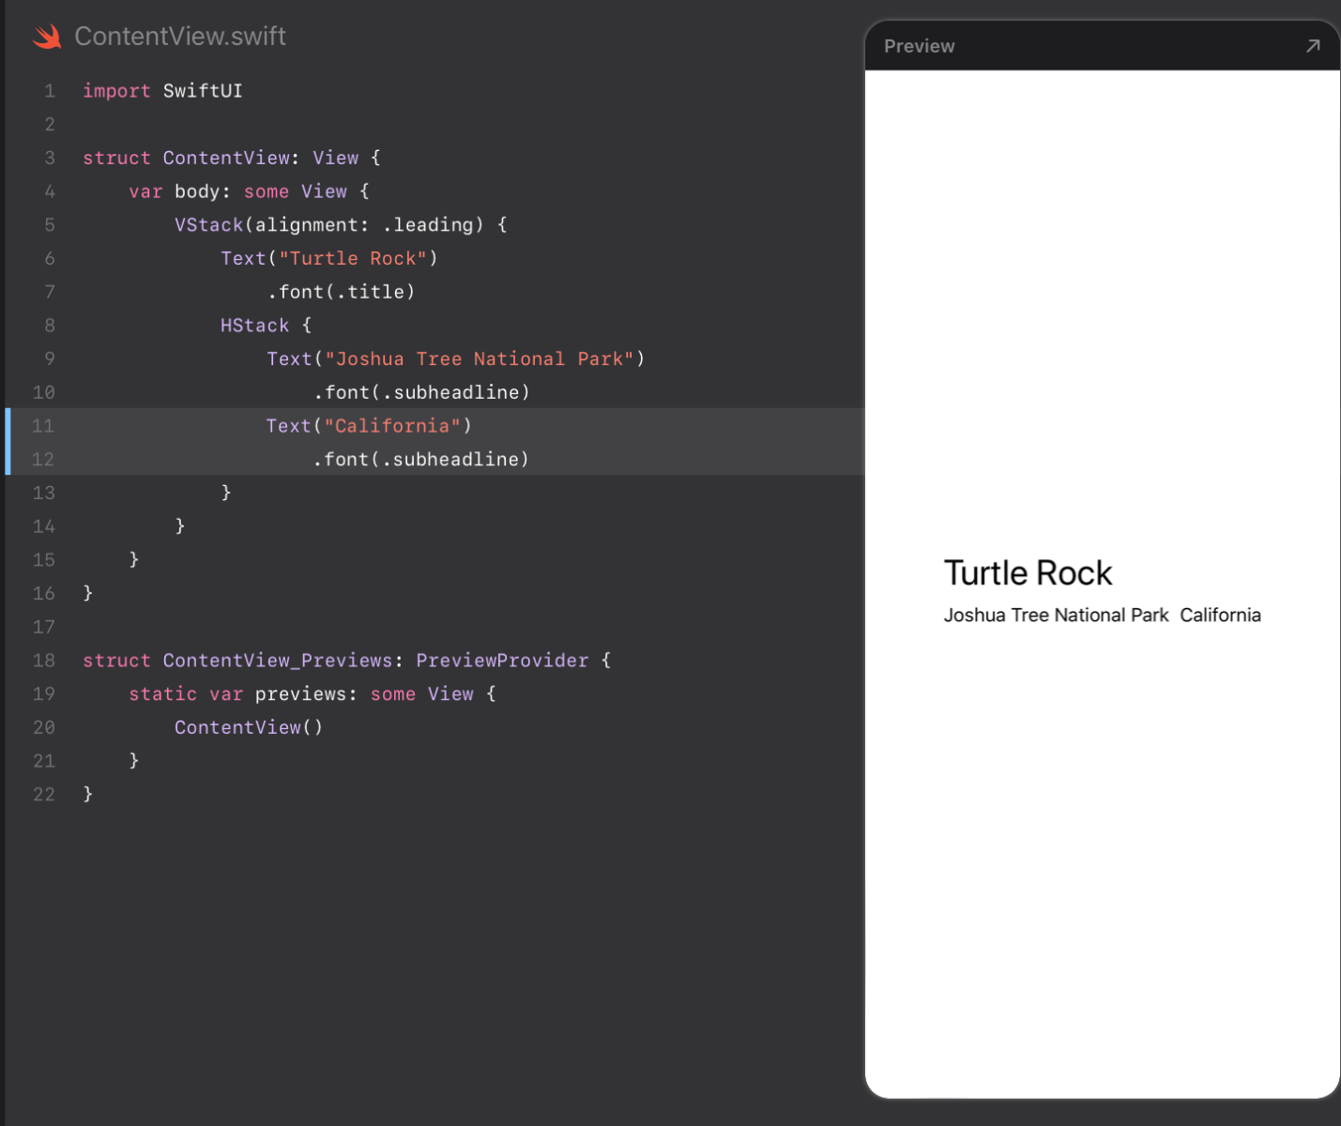Click the closing brace on line 21
The image size is (1341, 1126).
[134, 761]
